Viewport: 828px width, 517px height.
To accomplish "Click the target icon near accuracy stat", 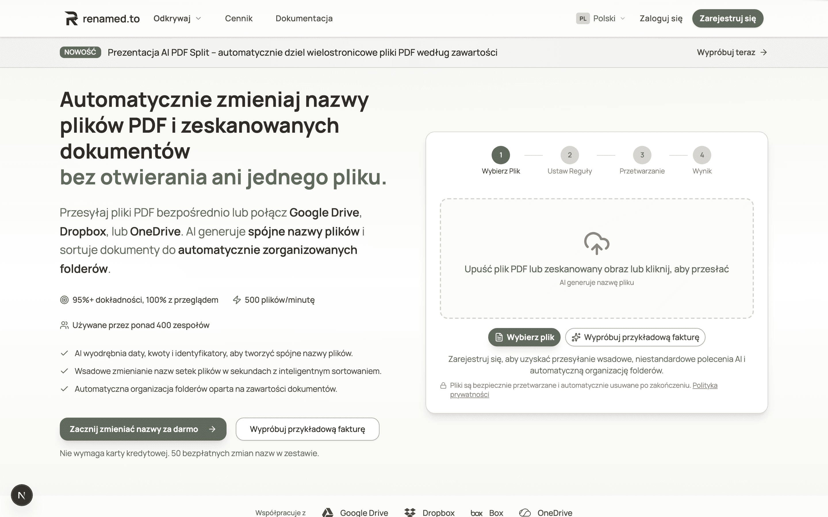I will [64, 300].
